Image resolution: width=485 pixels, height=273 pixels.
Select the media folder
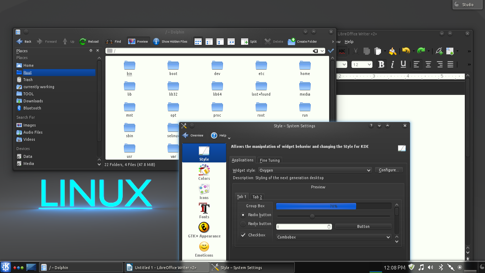(305, 89)
